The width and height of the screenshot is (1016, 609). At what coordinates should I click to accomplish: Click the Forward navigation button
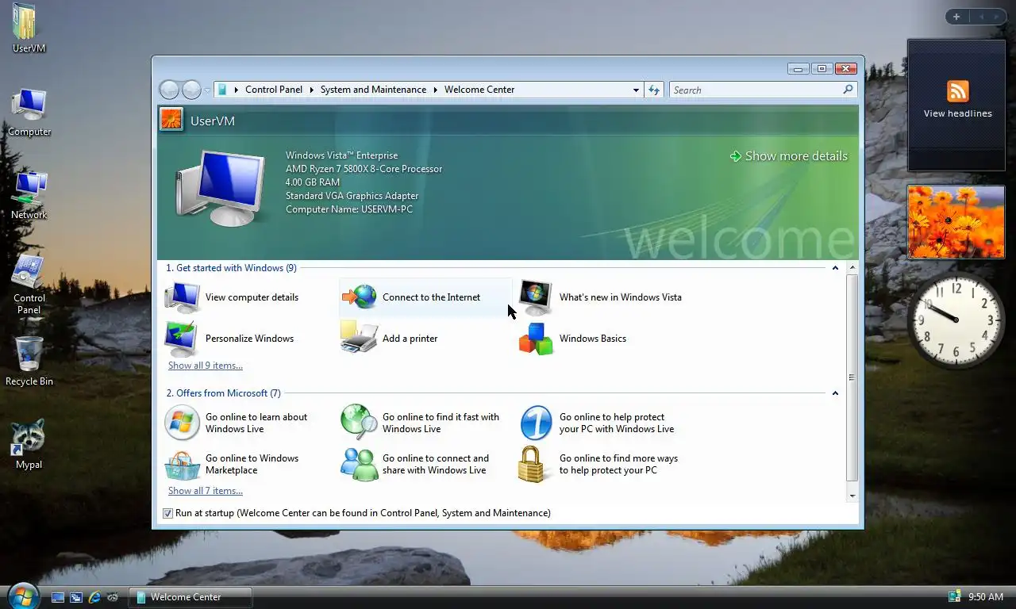coord(191,90)
